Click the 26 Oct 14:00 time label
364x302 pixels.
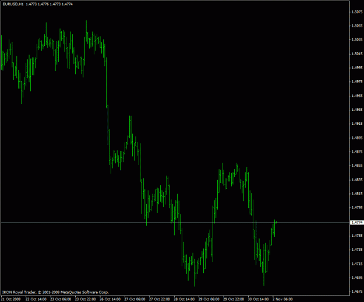click(110, 299)
